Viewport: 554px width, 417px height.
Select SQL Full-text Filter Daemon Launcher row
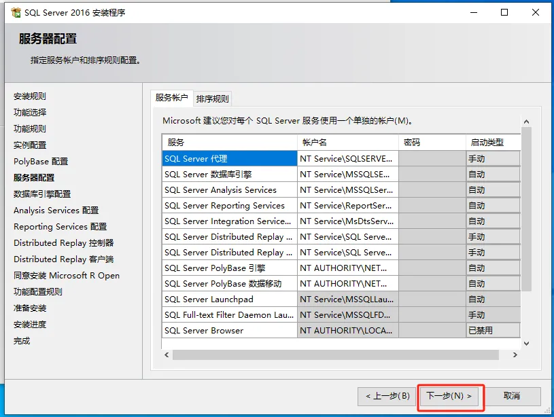coord(230,314)
